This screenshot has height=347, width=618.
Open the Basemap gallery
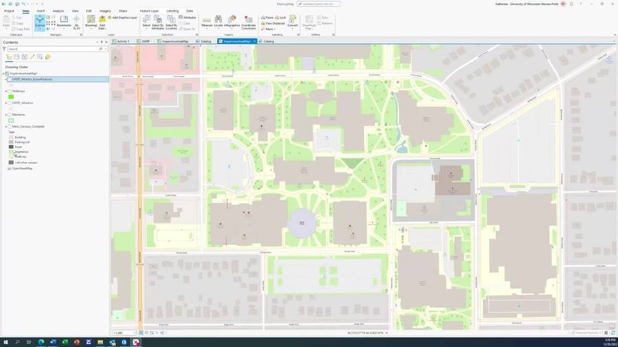pyautogui.click(x=91, y=23)
